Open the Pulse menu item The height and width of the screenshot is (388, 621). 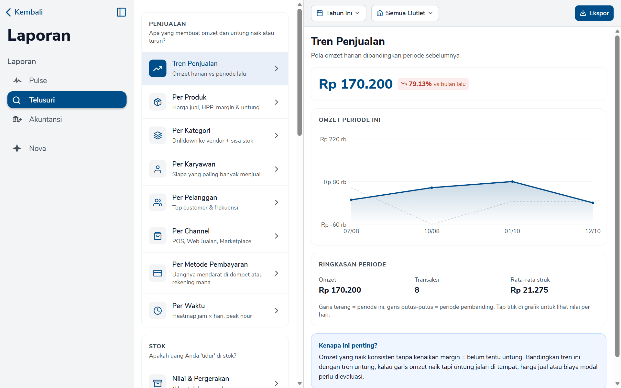(x=67, y=81)
